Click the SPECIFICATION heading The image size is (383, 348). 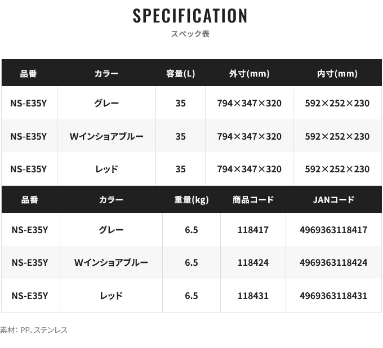[x=190, y=16]
